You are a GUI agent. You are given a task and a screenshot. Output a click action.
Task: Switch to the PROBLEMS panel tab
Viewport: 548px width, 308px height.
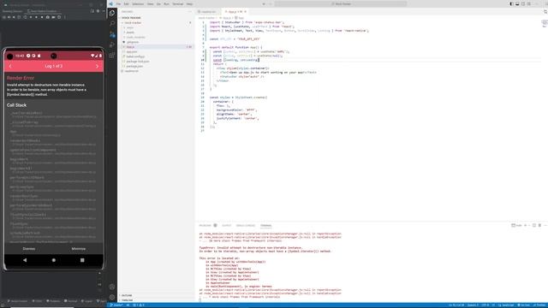(x=205, y=226)
